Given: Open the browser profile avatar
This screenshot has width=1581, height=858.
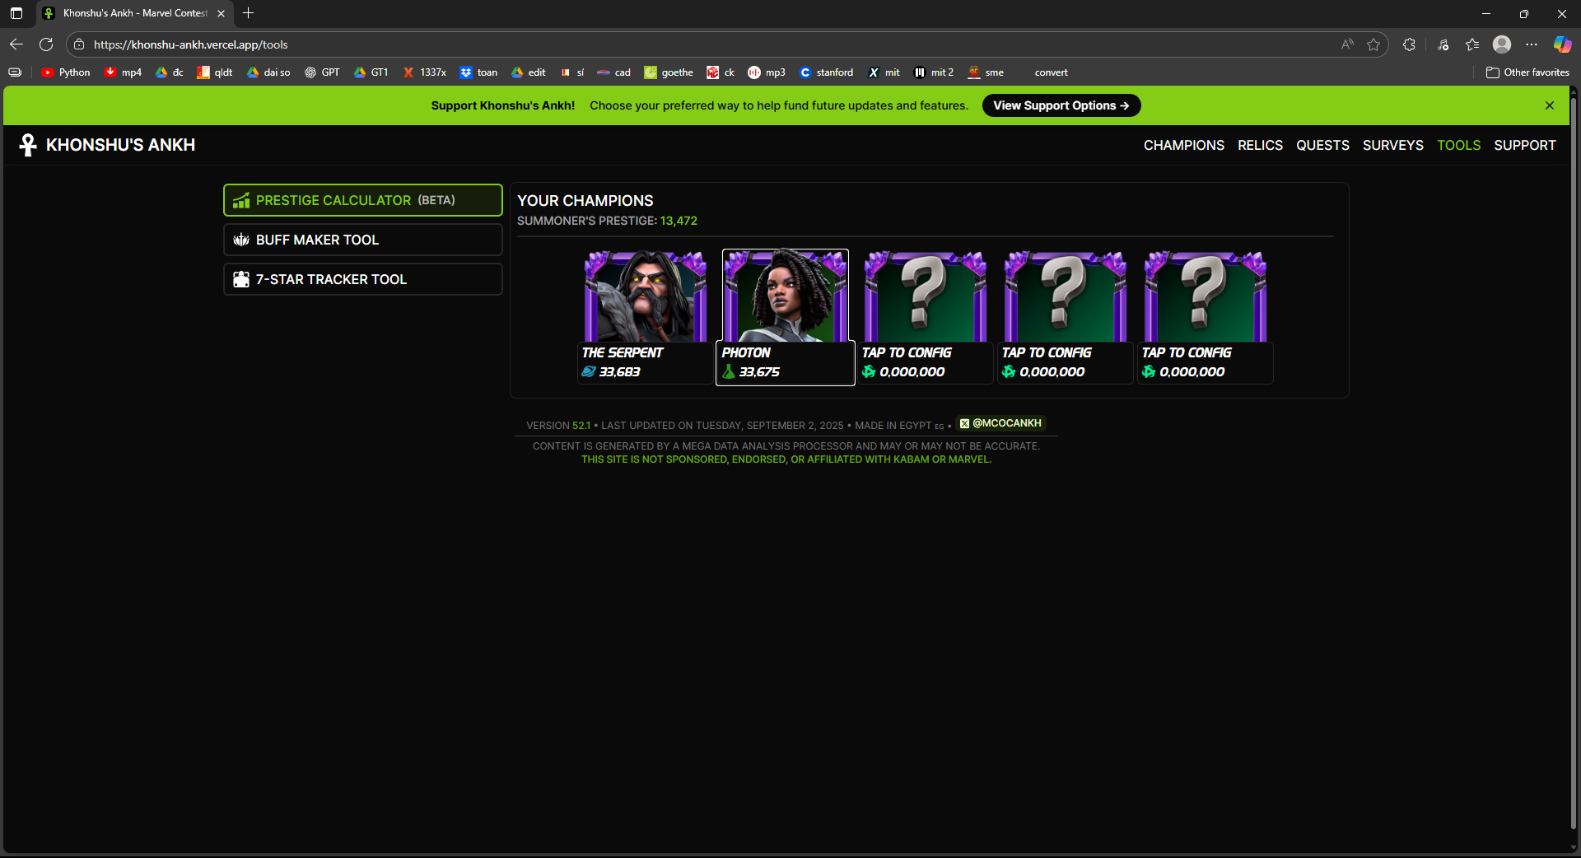Looking at the screenshot, I should point(1502,44).
